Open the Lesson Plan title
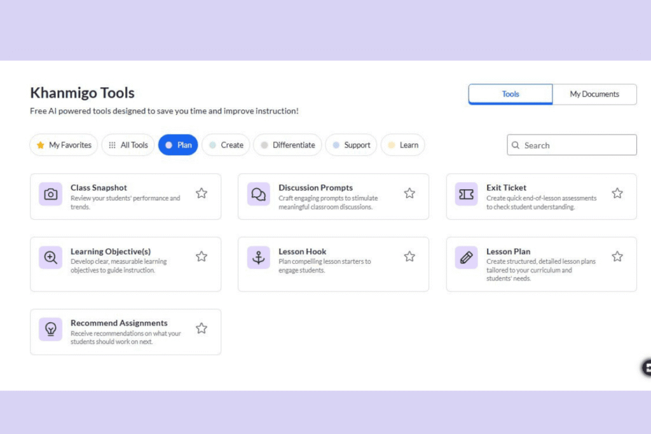 508,252
